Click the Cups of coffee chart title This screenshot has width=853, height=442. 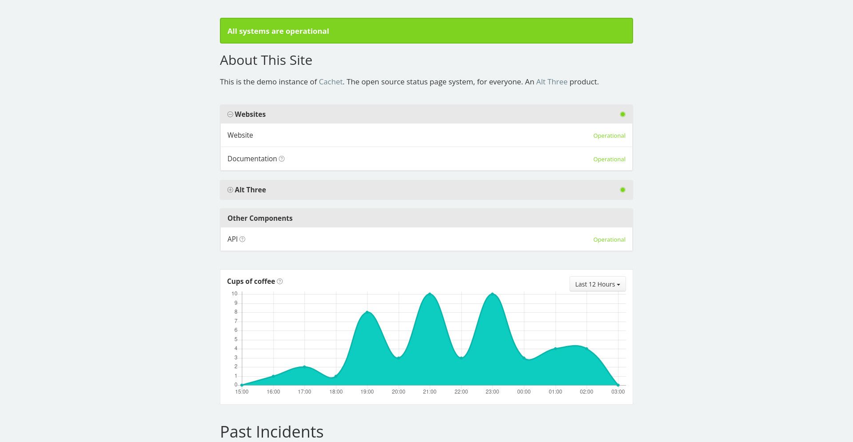pyautogui.click(x=251, y=281)
